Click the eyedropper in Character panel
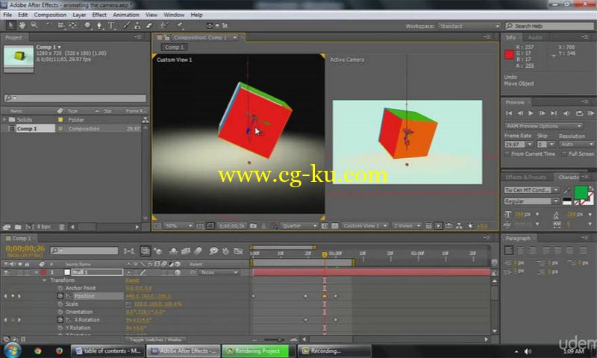Viewport: 597px width, 358px height. point(567,190)
